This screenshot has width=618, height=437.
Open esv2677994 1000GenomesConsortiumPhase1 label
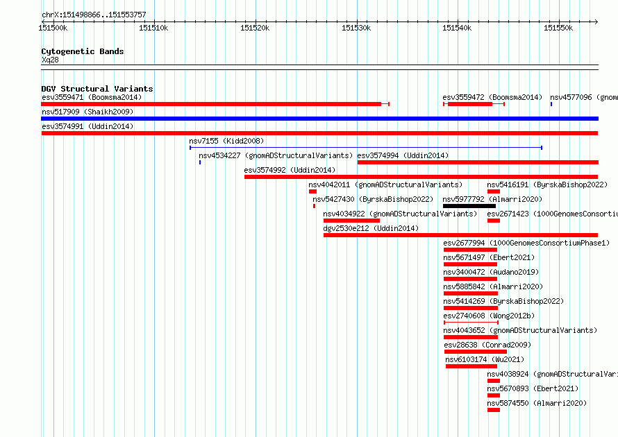point(526,243)
